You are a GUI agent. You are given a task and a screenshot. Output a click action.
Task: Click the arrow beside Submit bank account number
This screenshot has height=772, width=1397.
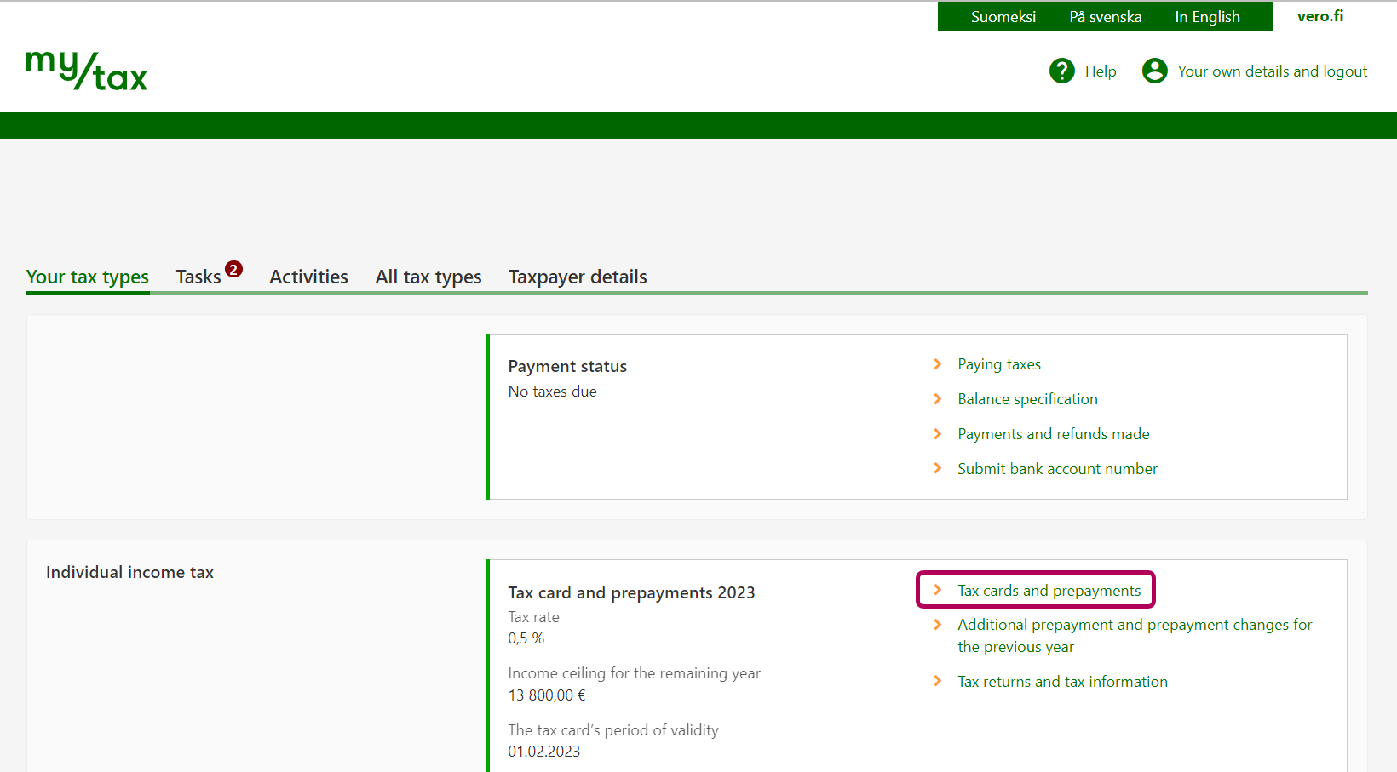pyautogui.click(x=937, y=469)
